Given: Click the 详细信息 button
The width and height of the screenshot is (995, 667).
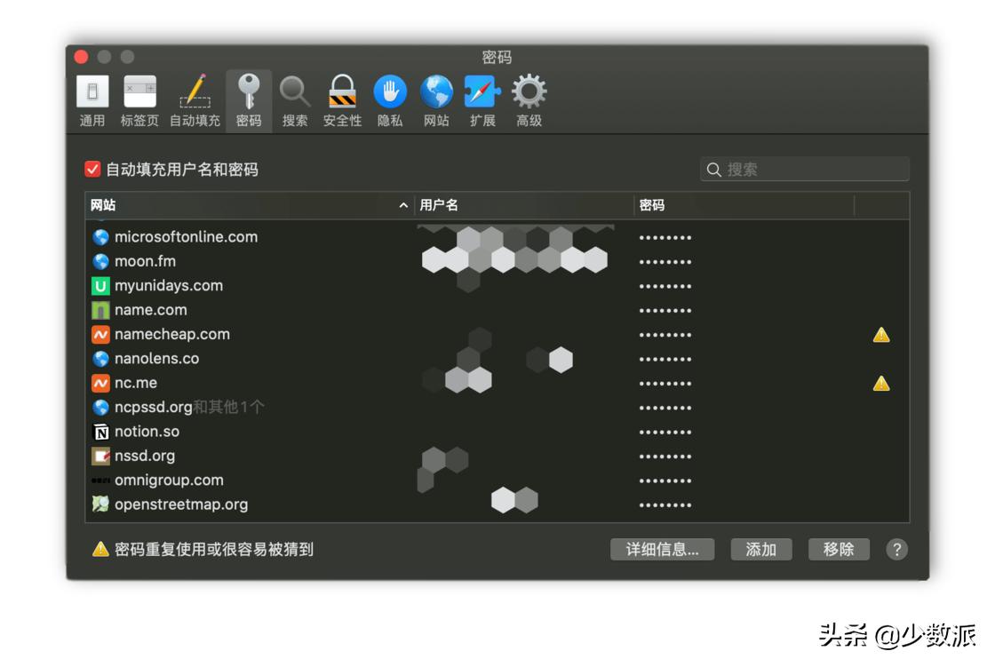Looking at the screenshot, I should pos(662,550).
